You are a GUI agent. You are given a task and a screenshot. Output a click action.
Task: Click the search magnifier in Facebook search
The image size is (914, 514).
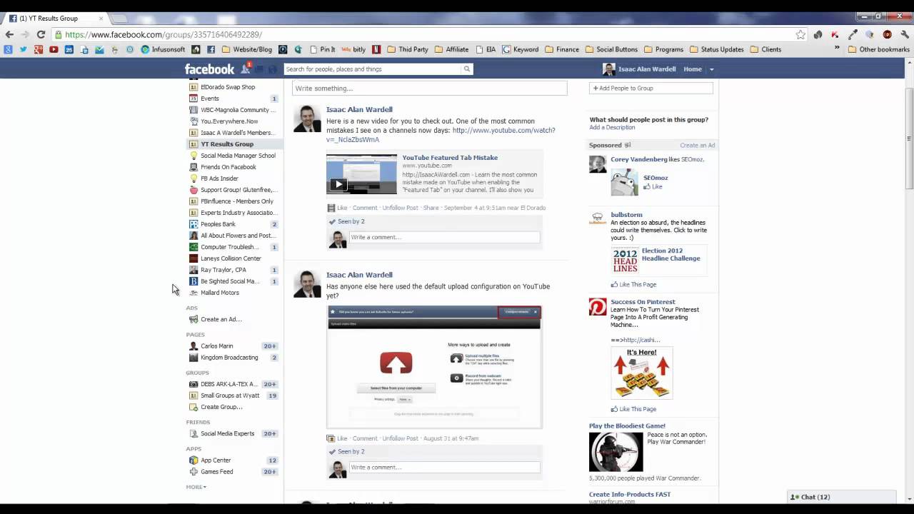pos(467,69)
